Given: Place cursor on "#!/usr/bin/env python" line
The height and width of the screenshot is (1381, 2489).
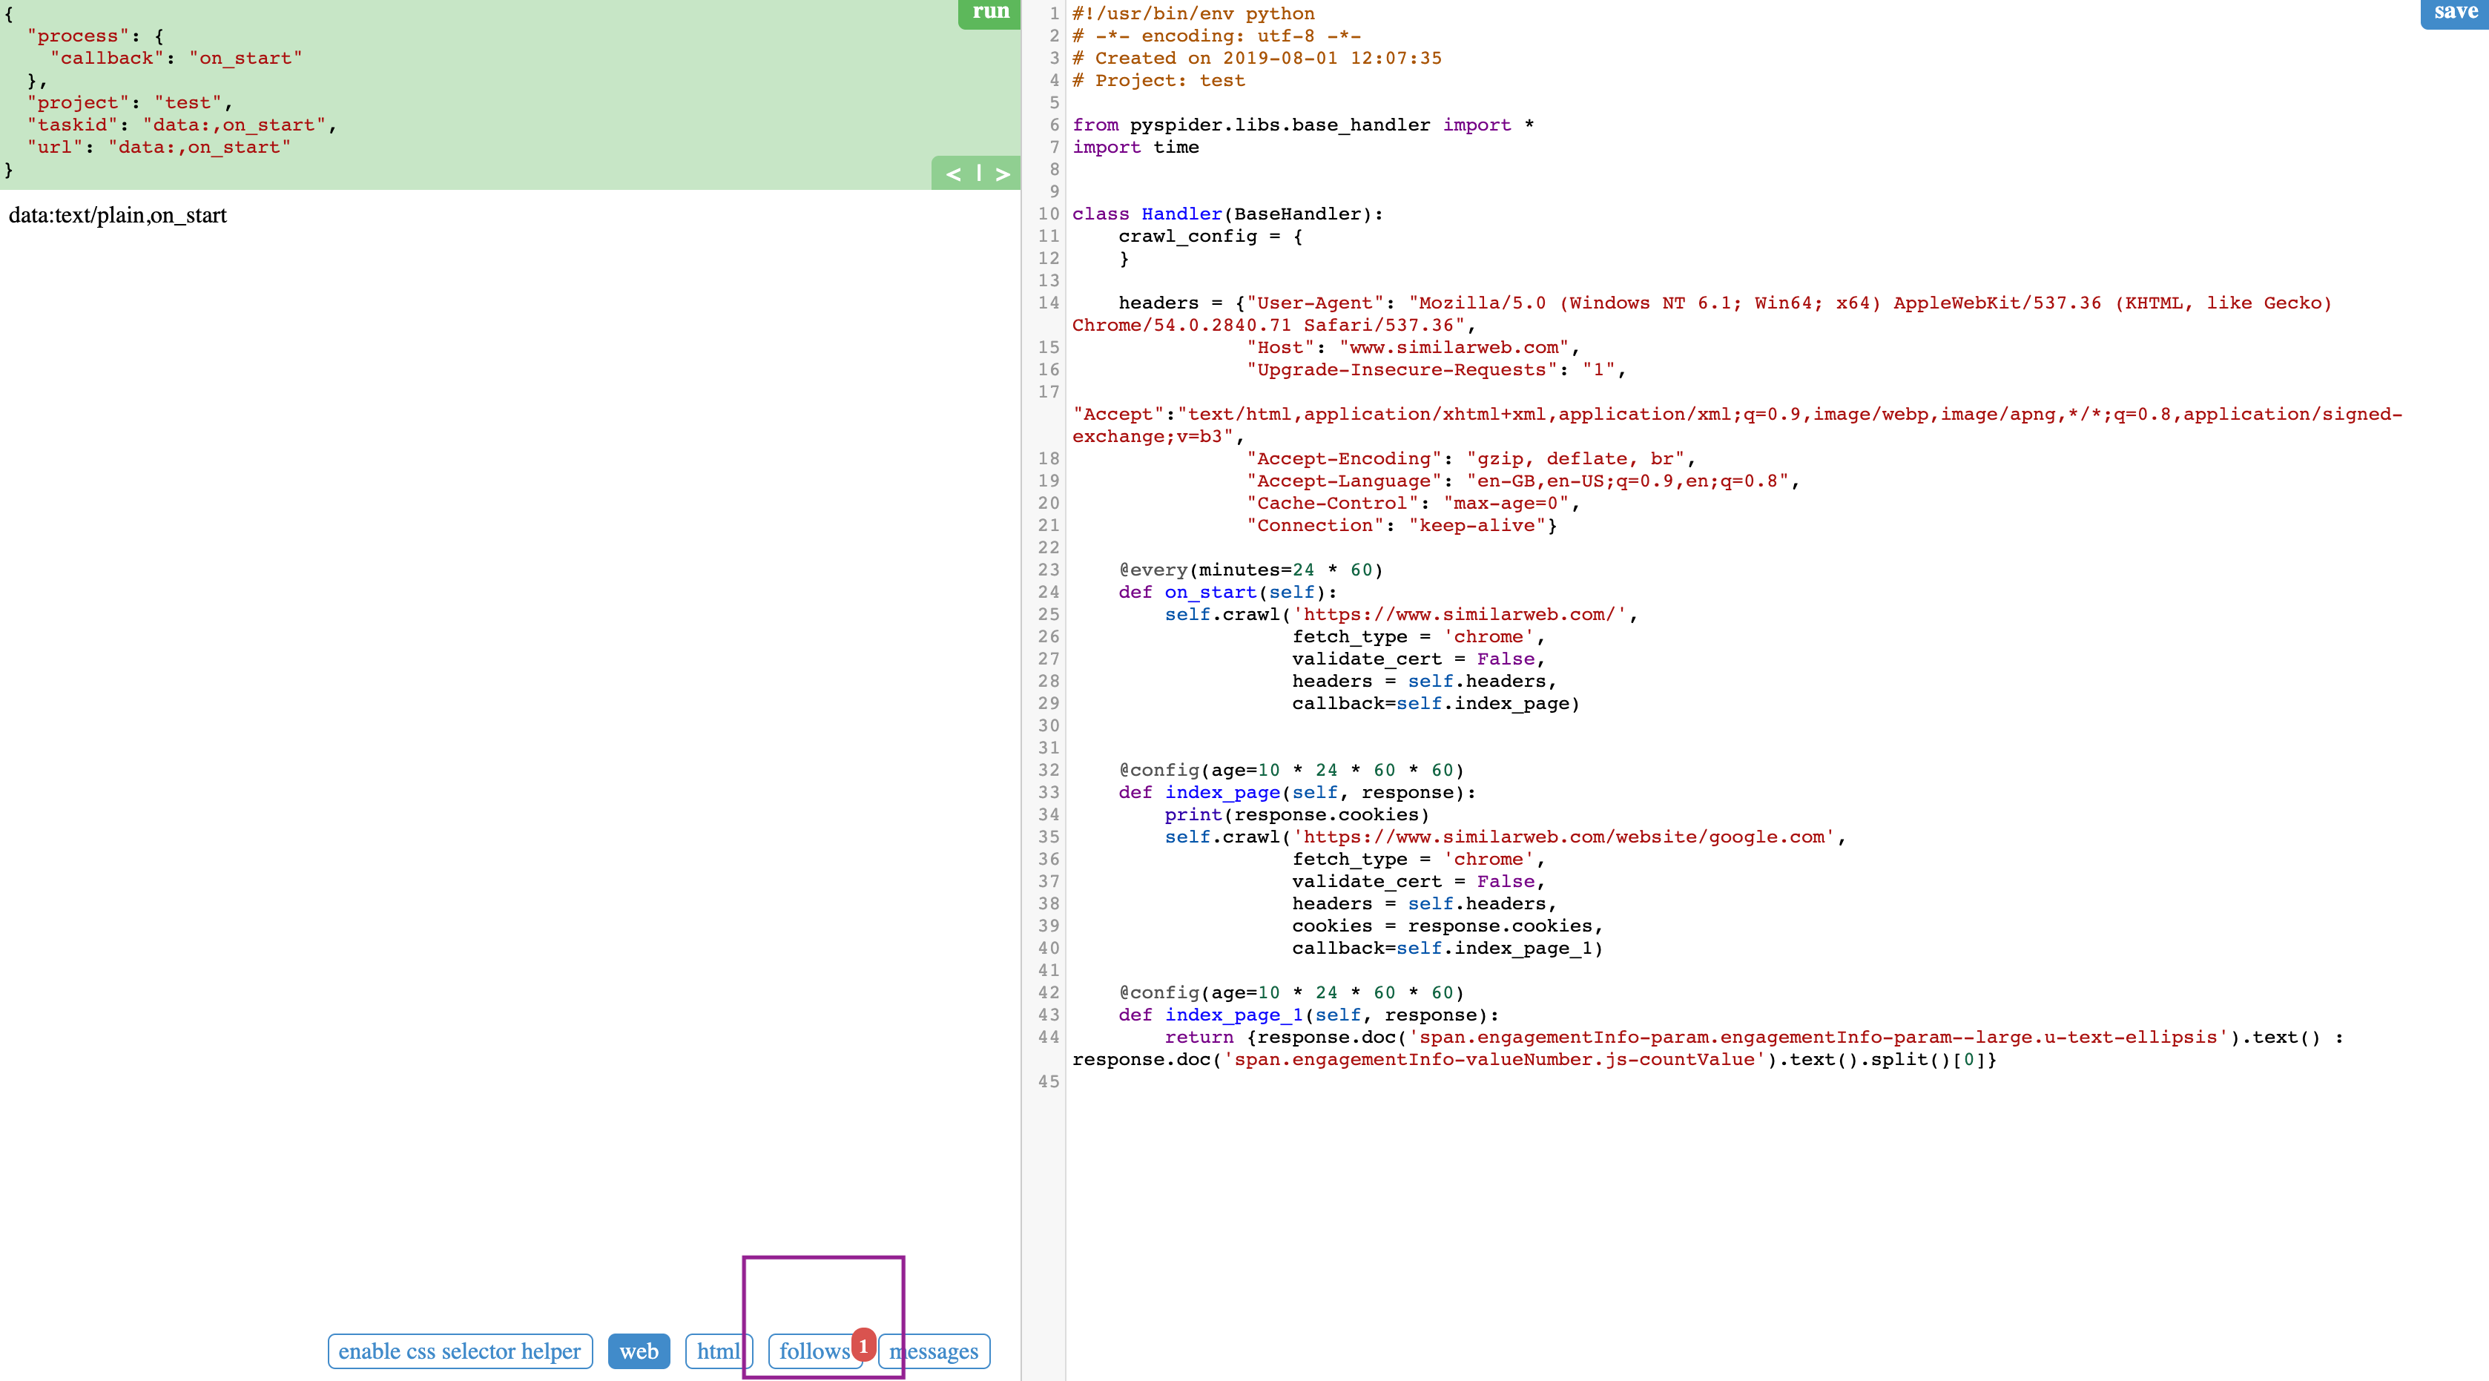Looking at the screenshot, I should 1193,13.
